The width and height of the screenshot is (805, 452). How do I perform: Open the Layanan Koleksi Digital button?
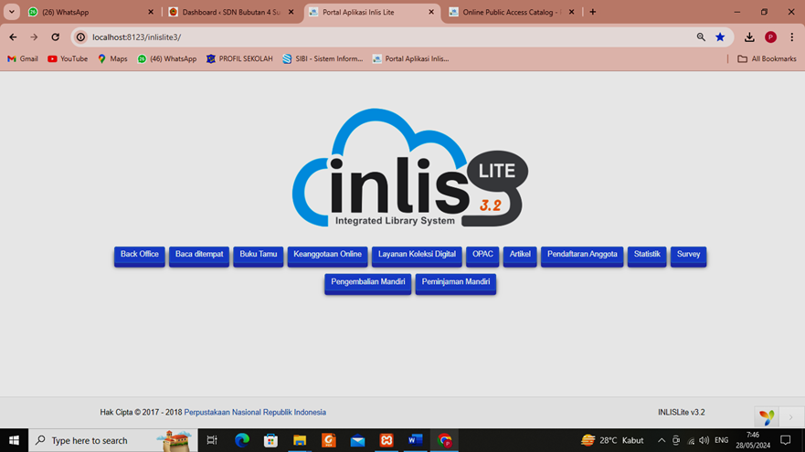(417, 255)
